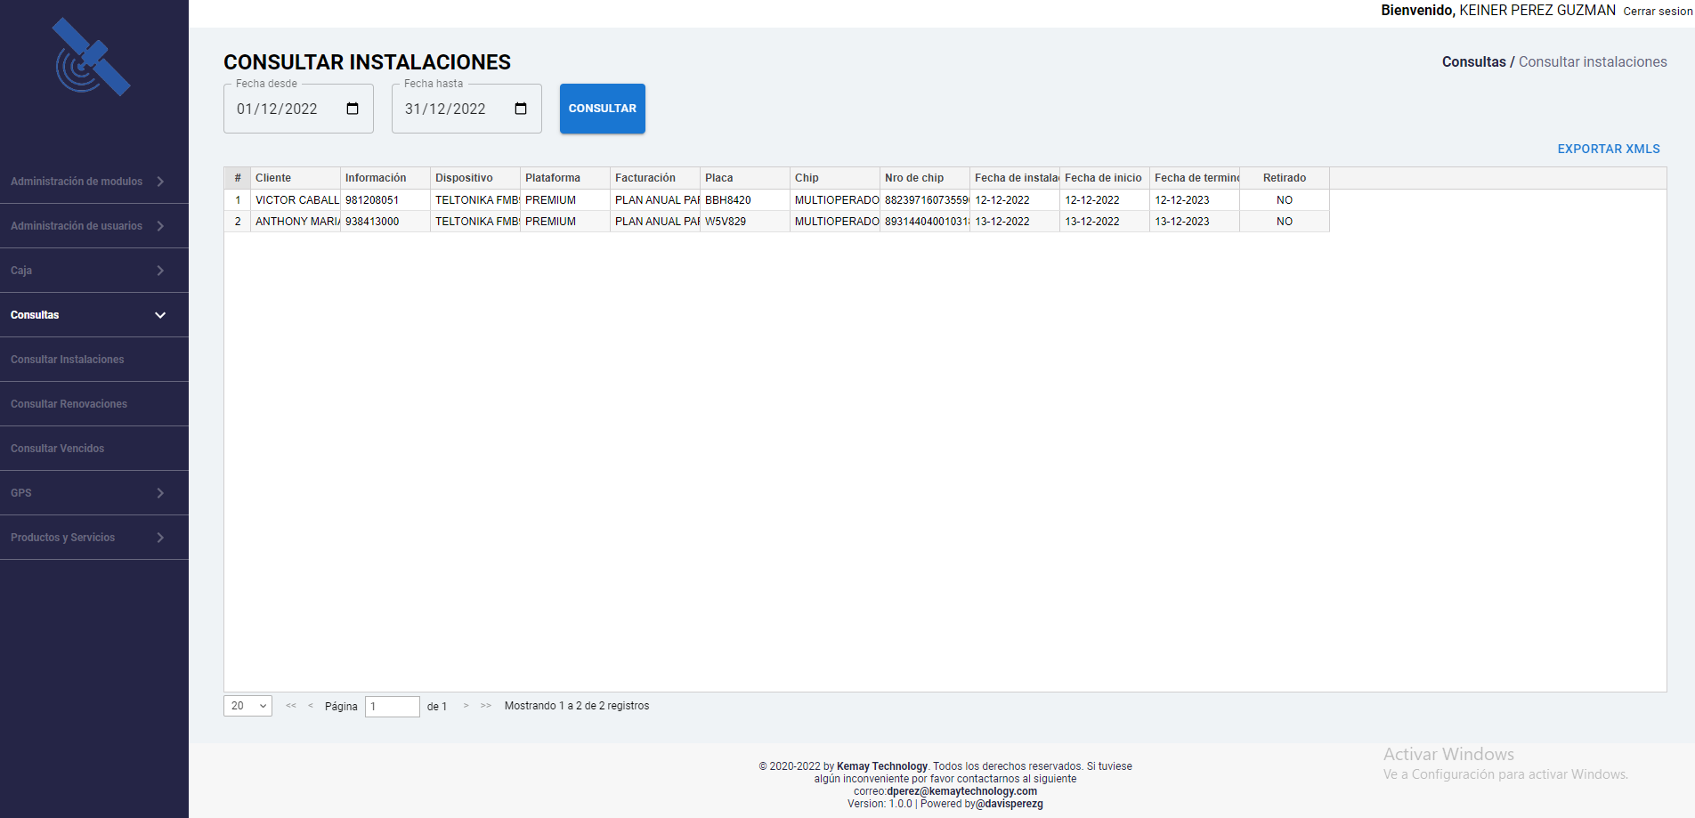The width and height of the screenshot is (1695, 818).
Task: Select row for plate BBH8420
Action: coord(728,200)
